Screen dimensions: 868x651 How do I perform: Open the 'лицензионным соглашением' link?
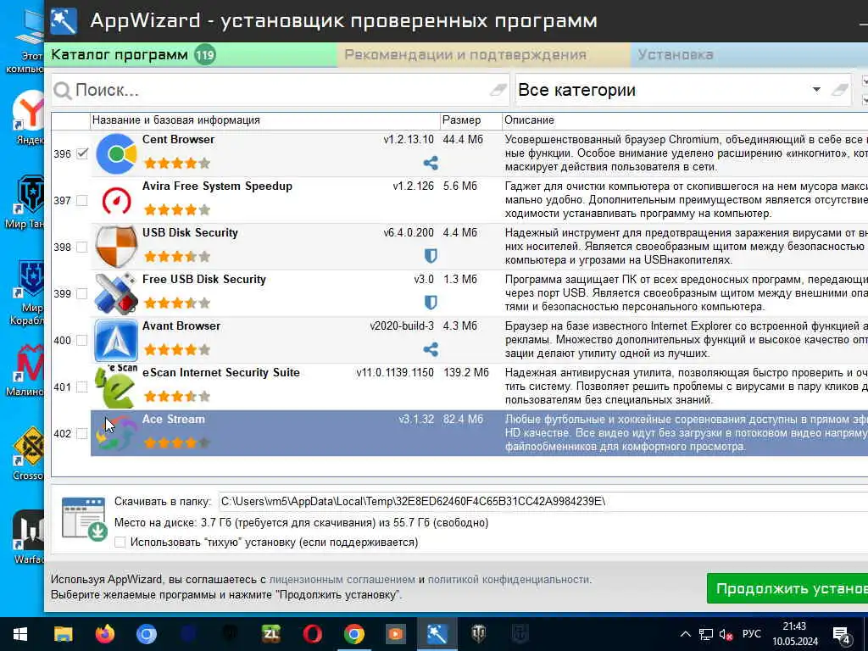342,580
